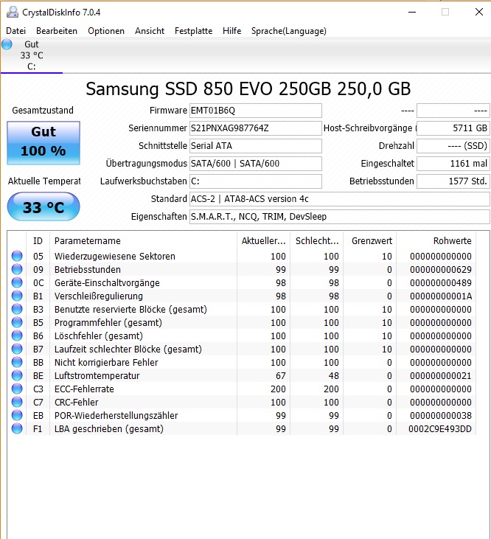Click status orb for POR-Wiederherstellungszähler row

tap(17, 415)
